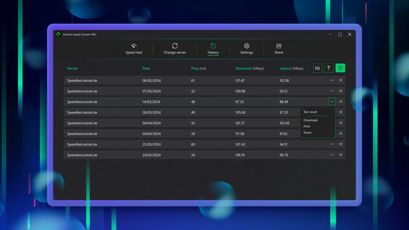Open the Speed test tab

134,49
